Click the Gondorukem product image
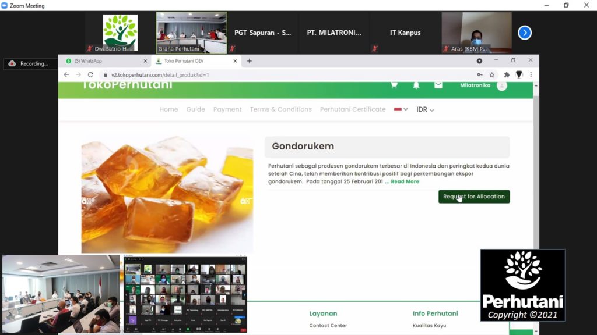 pos(167,194)
